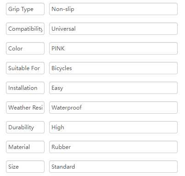Focus the Standard value field
Image resolution: width=185 pixels, height=176 pixels.
point(113,167)
